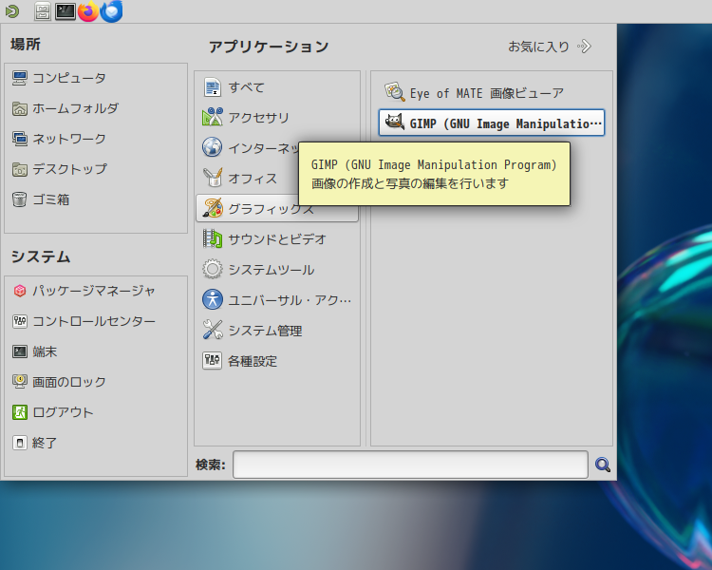Click the コンピュータ monitor icon
This screenshot has width=712, height=570.
point(20,78)
